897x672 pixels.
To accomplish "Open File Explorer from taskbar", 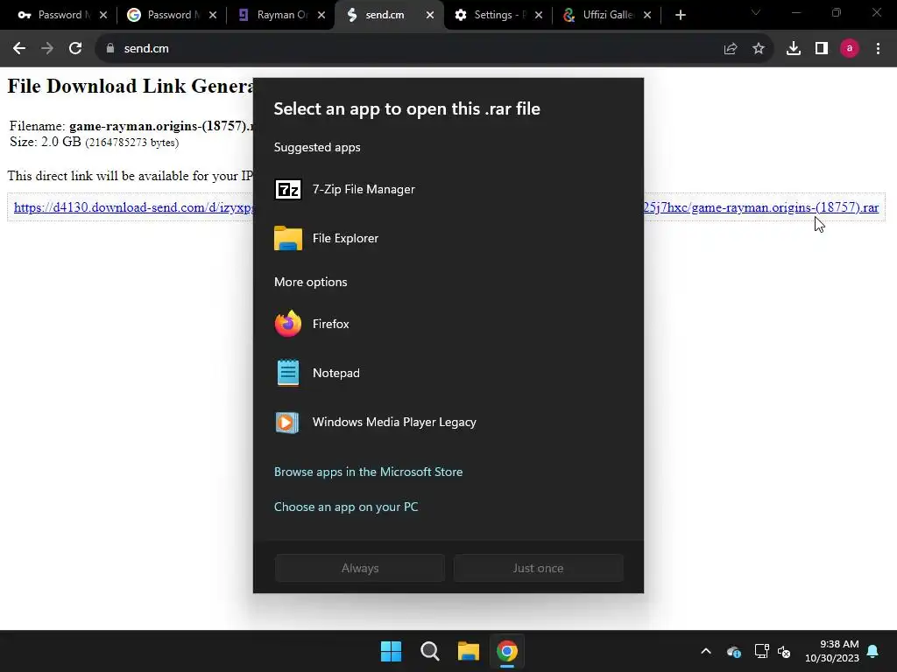I will pos(469,651).
